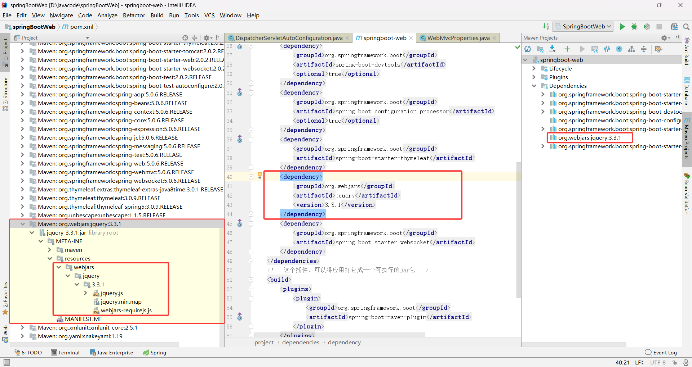Add a Maven project

pyautogui.click(x=567, y=49)
